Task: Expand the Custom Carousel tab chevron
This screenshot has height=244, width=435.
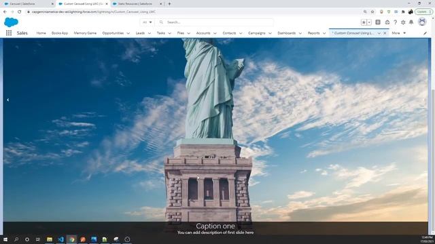Action: coord(379,33)
